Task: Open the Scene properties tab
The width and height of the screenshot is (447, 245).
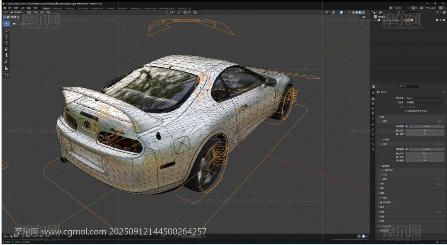Action: [x=373, y=113]
